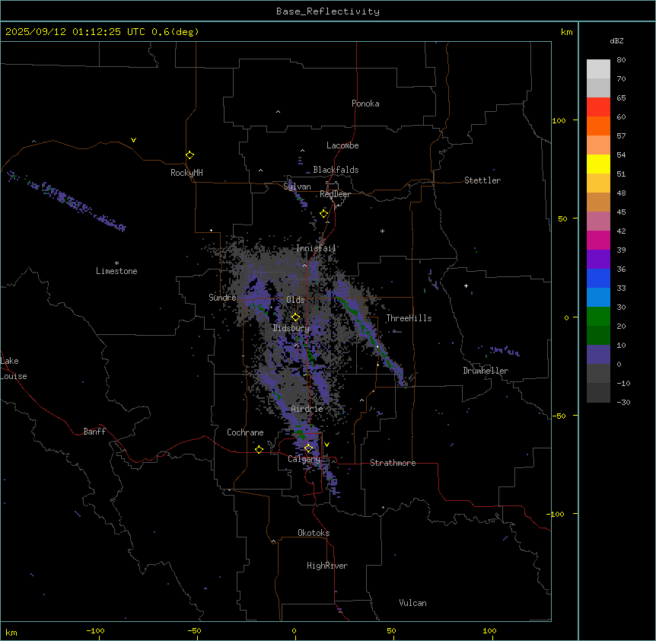Pick the magenta swatch in dBZ legend

tap(598, 240)
